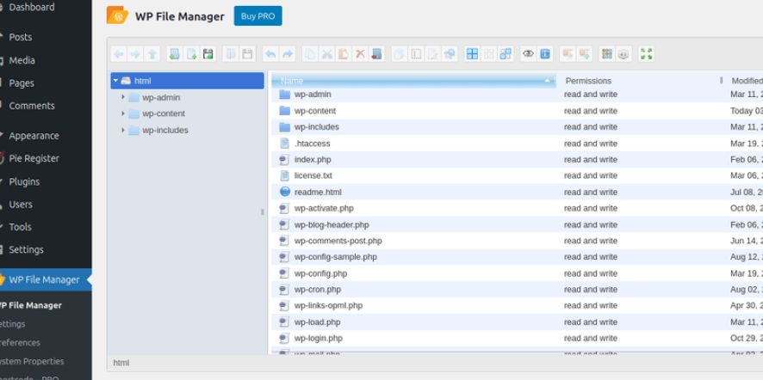Click the Empty folder icon
Screen dimensions: 763x380
coord(376,54)
